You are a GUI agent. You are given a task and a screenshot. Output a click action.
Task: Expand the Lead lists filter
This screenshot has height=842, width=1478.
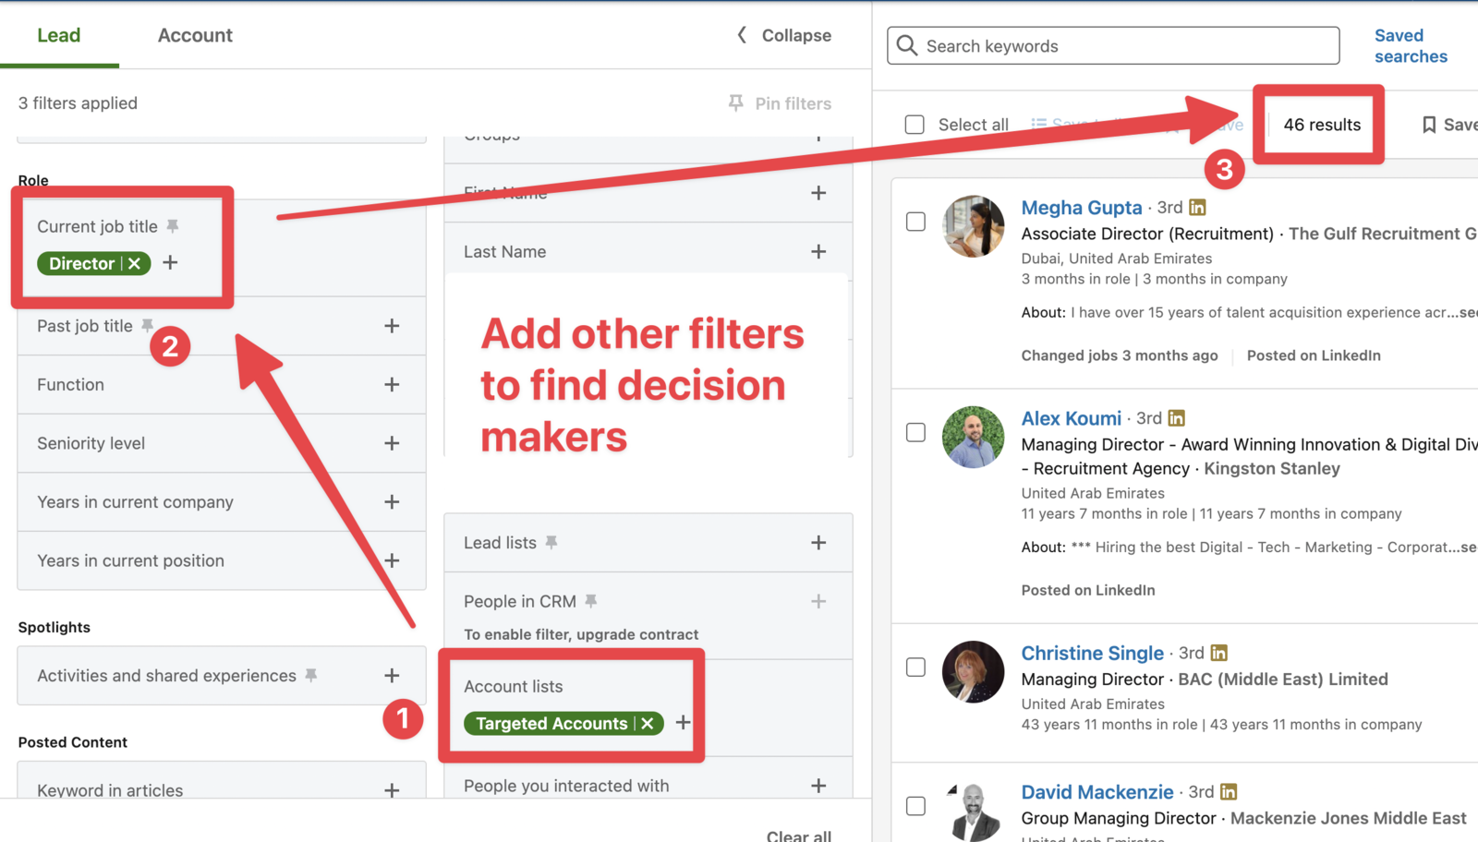(818, 543)
